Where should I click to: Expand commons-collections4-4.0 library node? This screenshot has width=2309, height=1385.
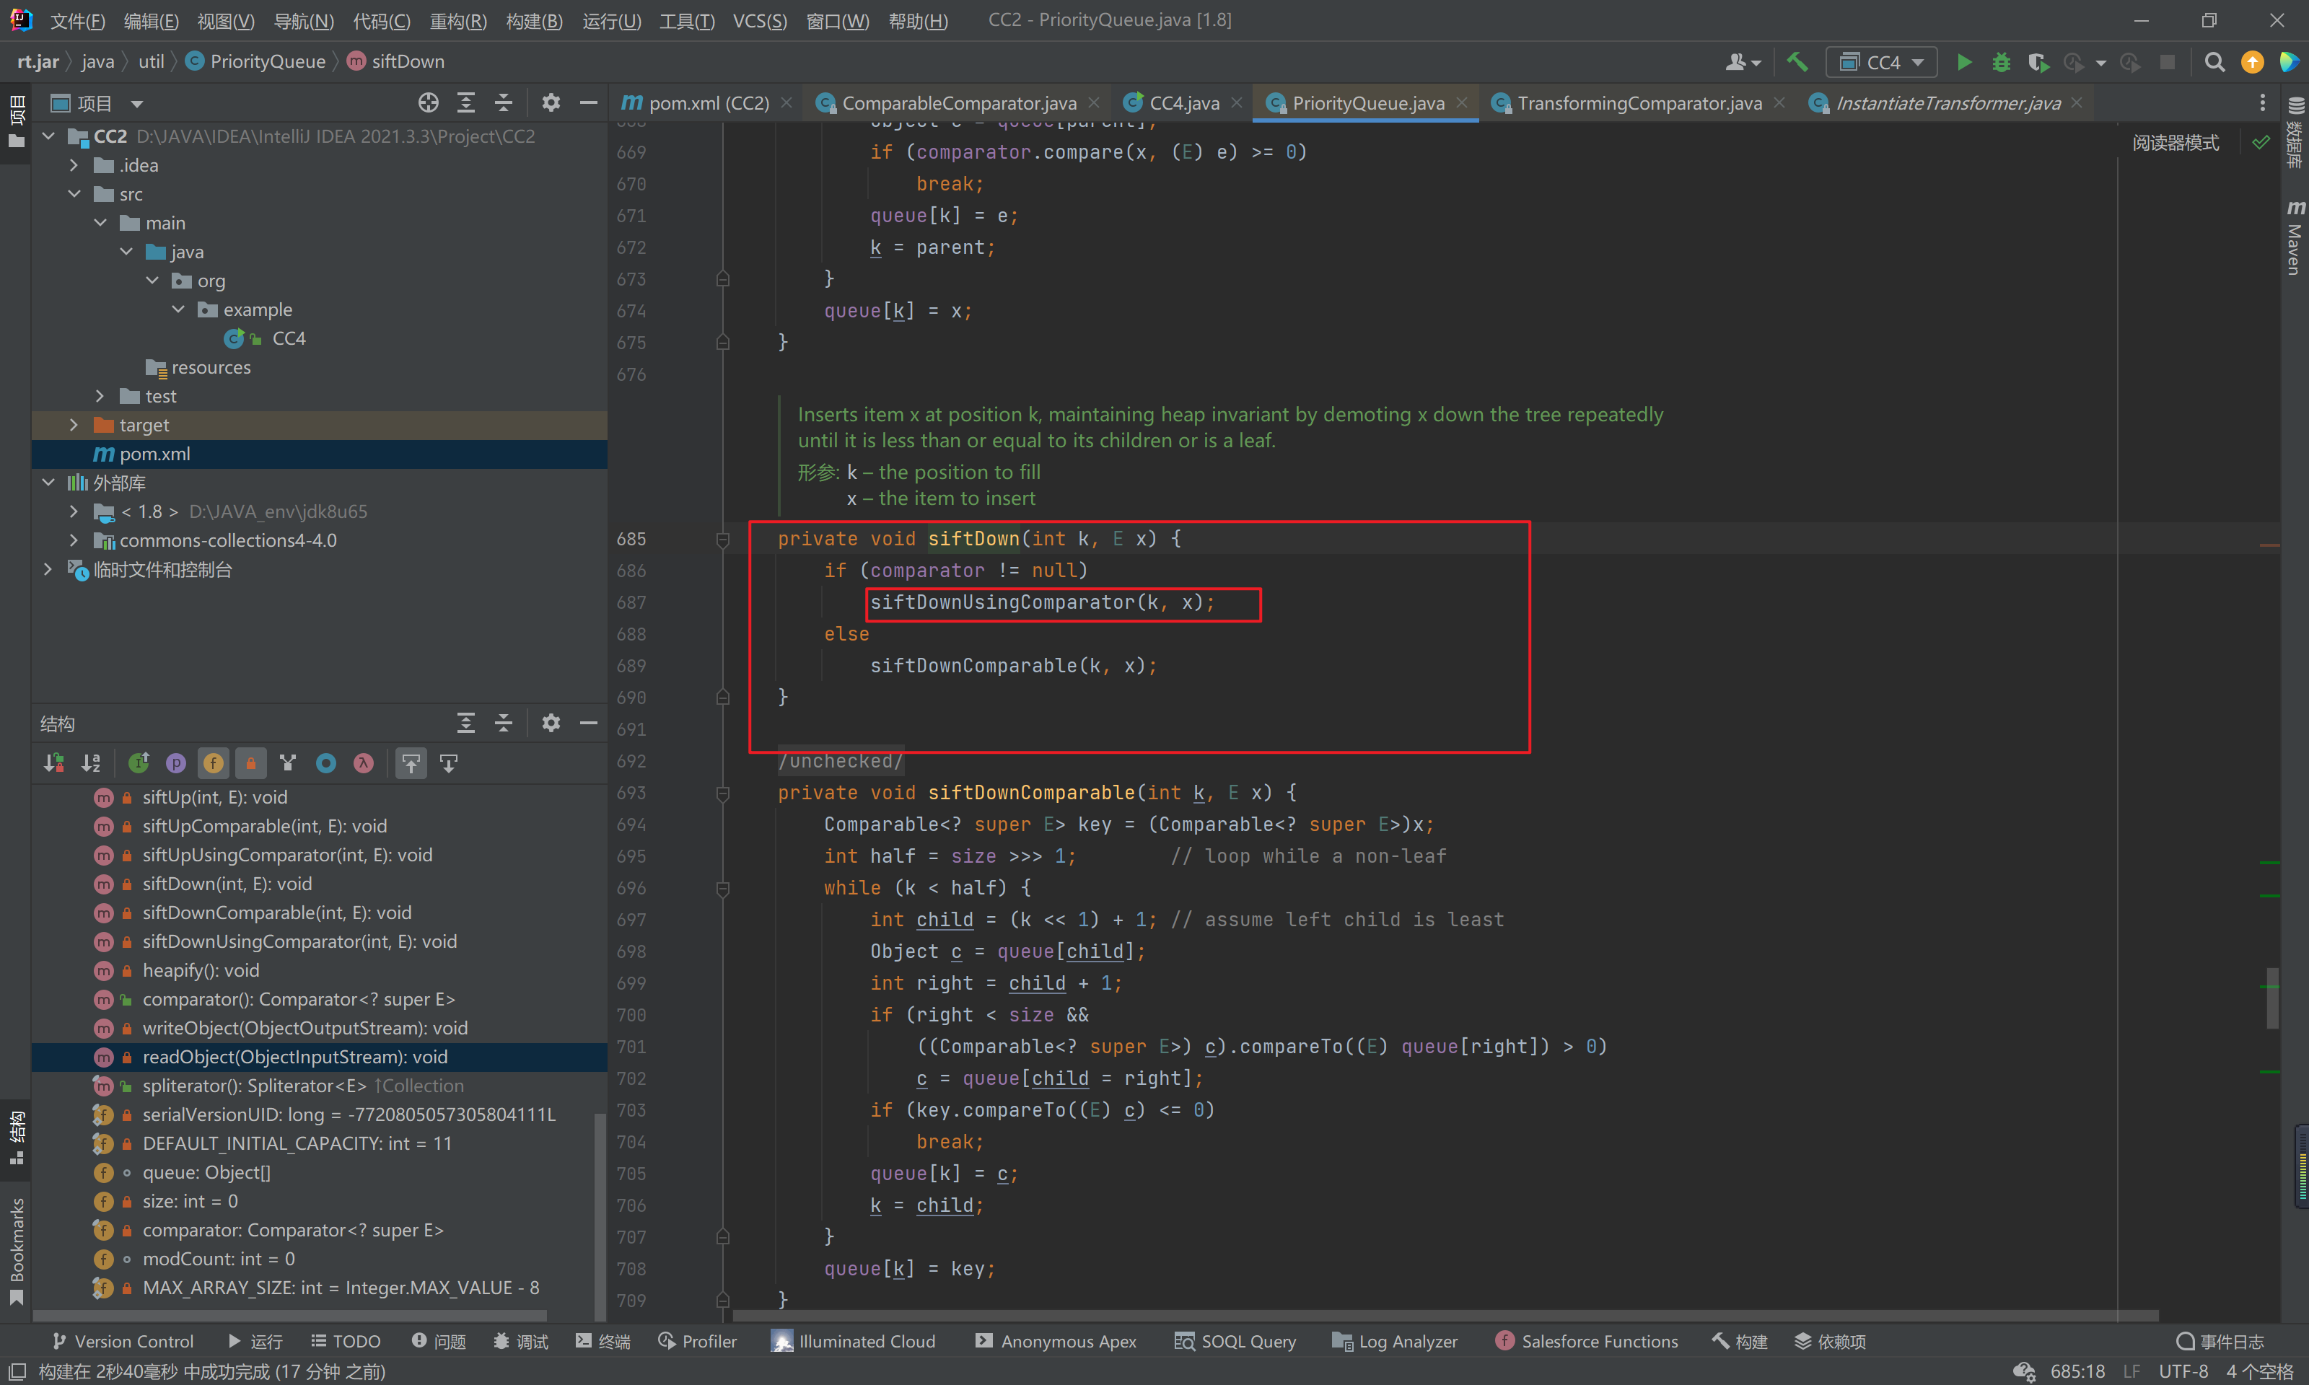pyautogui.click(x=74, y=540)
